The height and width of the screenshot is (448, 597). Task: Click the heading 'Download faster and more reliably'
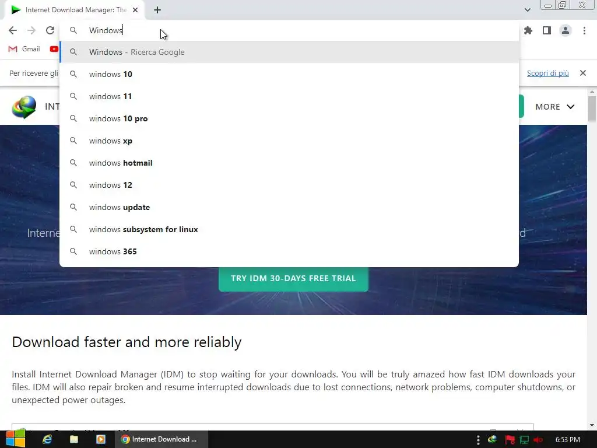point(127,342)
